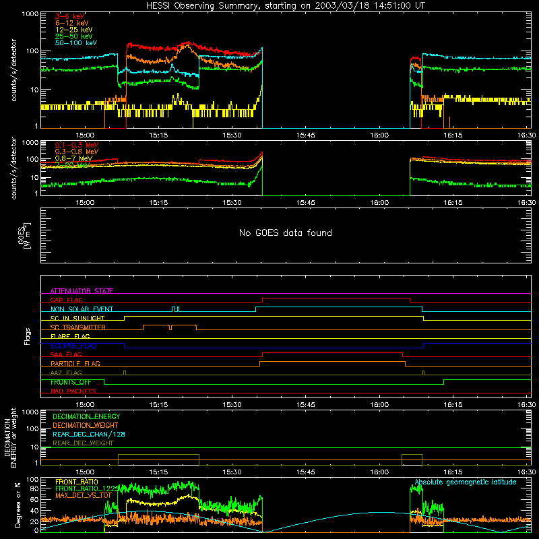Click the '0.8-7 MeV' legend label
This screenshot has width=539, height=539.
click(x=73, y=158)
